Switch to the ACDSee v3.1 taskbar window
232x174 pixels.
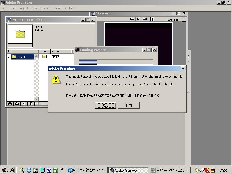[x=170, y=170]
